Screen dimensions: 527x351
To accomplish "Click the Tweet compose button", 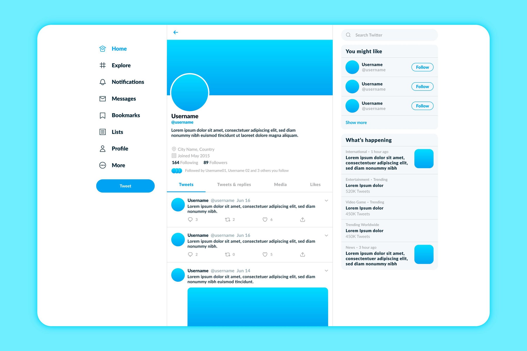I will point(125,186).
